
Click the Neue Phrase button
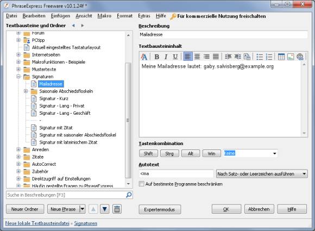[64, 209]
